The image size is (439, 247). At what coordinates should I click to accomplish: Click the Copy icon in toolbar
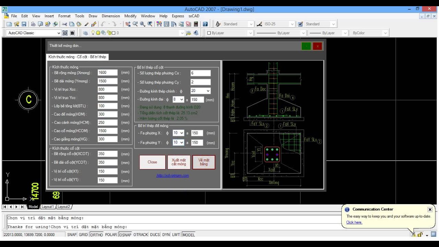(72, 24)
